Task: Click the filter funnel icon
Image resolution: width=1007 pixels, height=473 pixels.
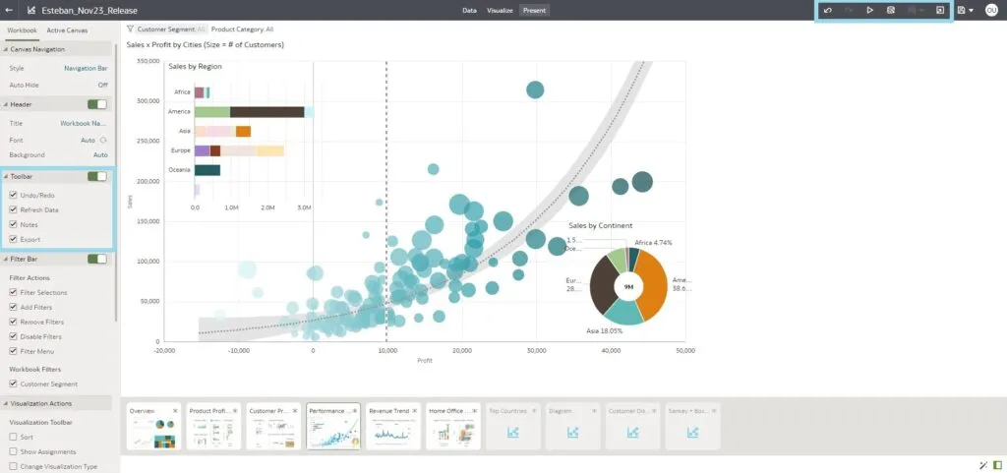Action: (130, 30)
